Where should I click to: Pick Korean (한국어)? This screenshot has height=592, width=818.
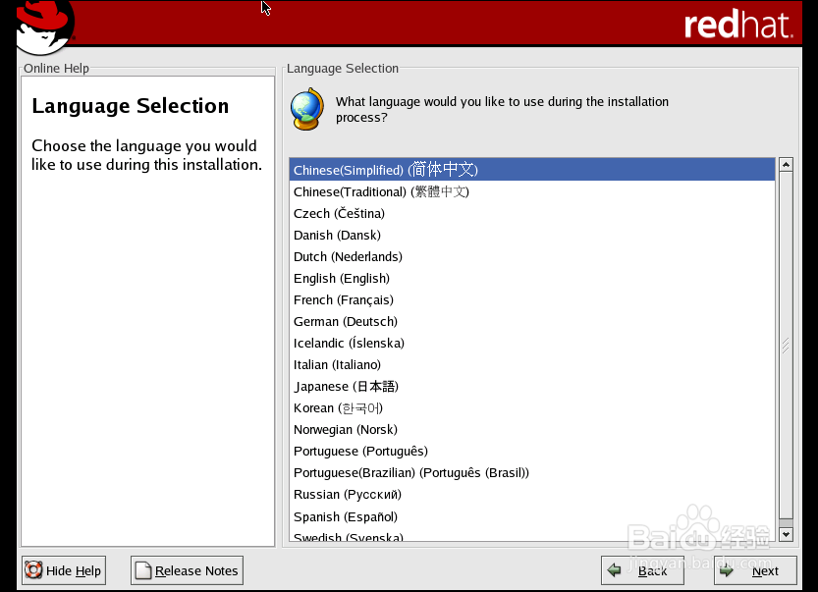point(532,408)
